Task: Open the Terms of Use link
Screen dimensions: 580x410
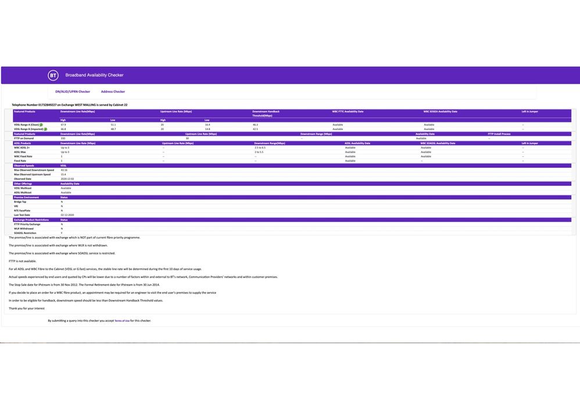Action: coord(122,321)
